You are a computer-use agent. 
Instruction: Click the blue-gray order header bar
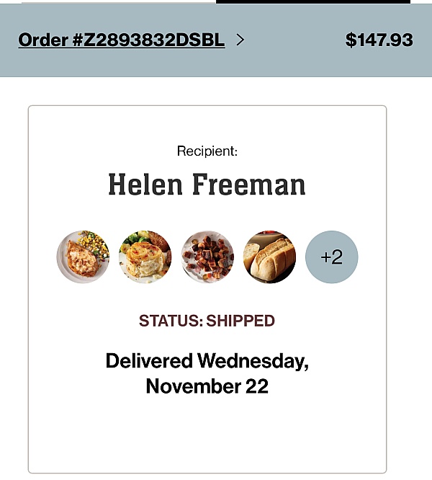302,61
